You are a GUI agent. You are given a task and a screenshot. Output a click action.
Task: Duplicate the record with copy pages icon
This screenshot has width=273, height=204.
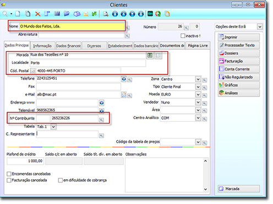click(28, 14)
